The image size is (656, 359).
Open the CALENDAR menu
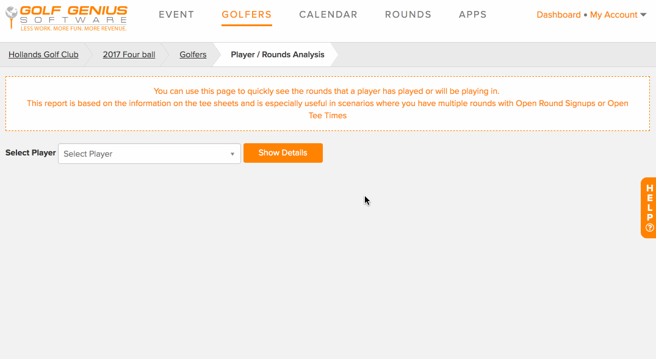pyautogui.click(x=328, y=15)
